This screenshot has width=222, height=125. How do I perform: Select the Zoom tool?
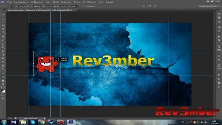pyautogui.click(x=3, y=84)
